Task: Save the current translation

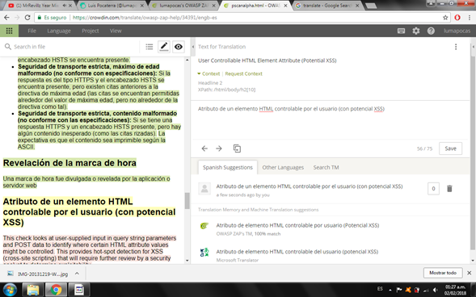Action: click(450, 148)
